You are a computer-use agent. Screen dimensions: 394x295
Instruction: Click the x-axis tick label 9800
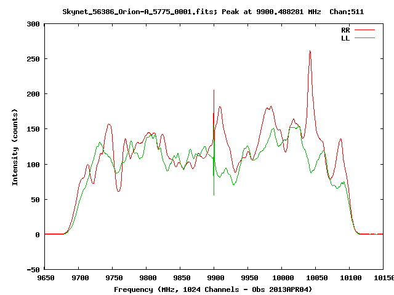(x=148, y=278)
